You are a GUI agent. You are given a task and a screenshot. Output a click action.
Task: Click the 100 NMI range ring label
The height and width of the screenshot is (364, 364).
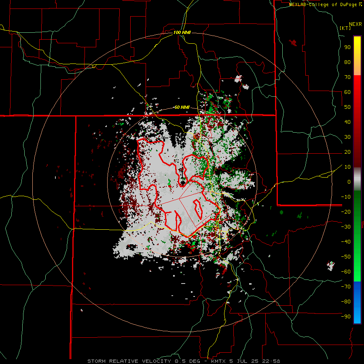182,32
